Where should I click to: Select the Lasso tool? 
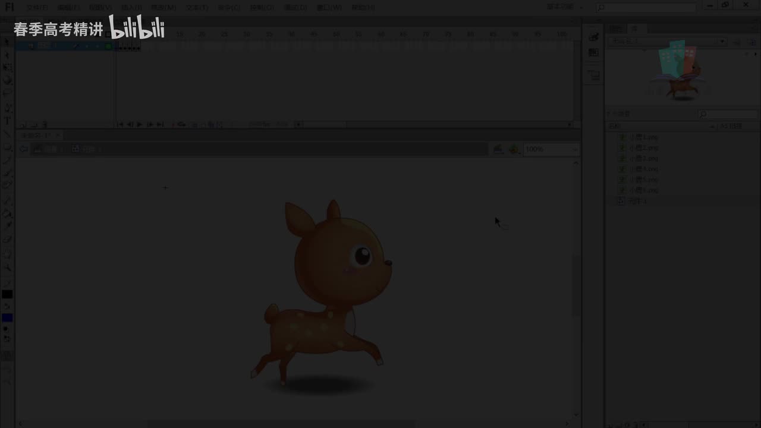tap(7, 93)
